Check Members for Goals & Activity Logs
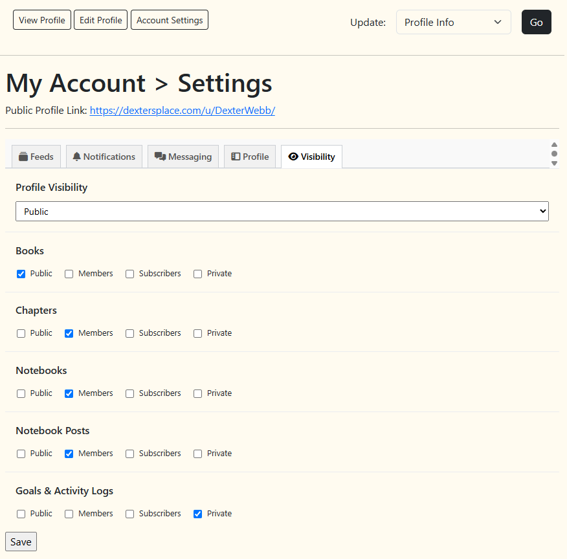The height and width of the screenshot is (559, 567). pos(69,514)
